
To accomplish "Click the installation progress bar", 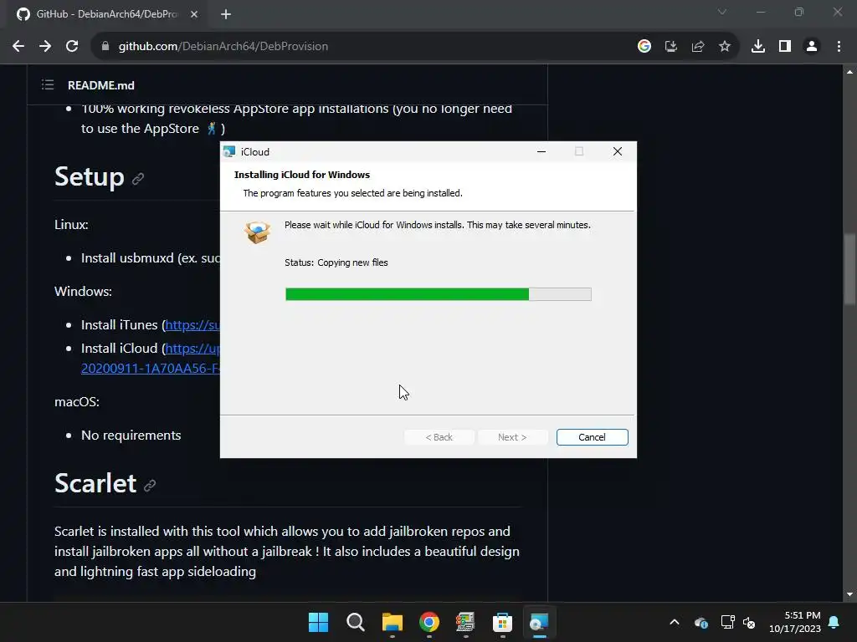I will pos(439,294).
